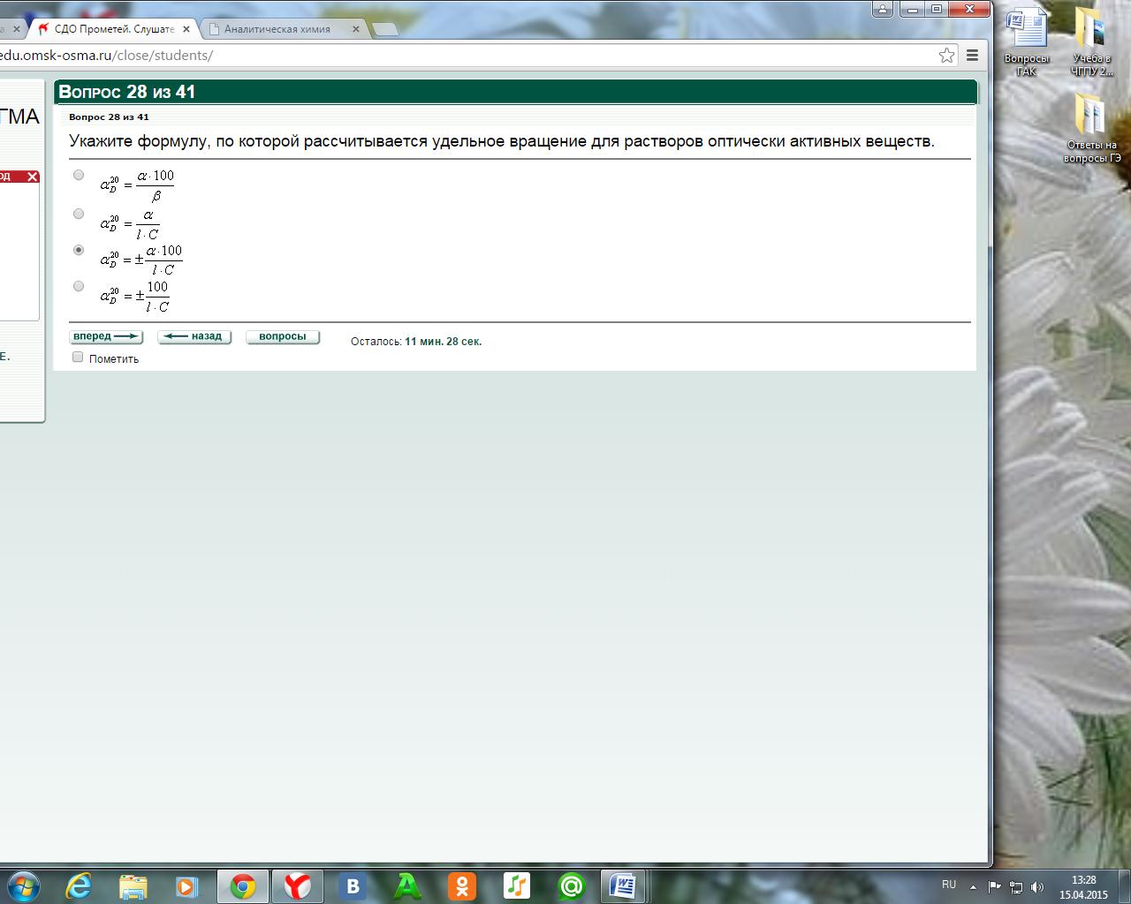Open Mail.ru agent from the taskbar

pos(572,885)
